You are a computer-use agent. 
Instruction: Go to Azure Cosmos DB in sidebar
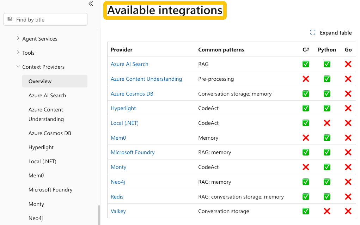point(50,133)
